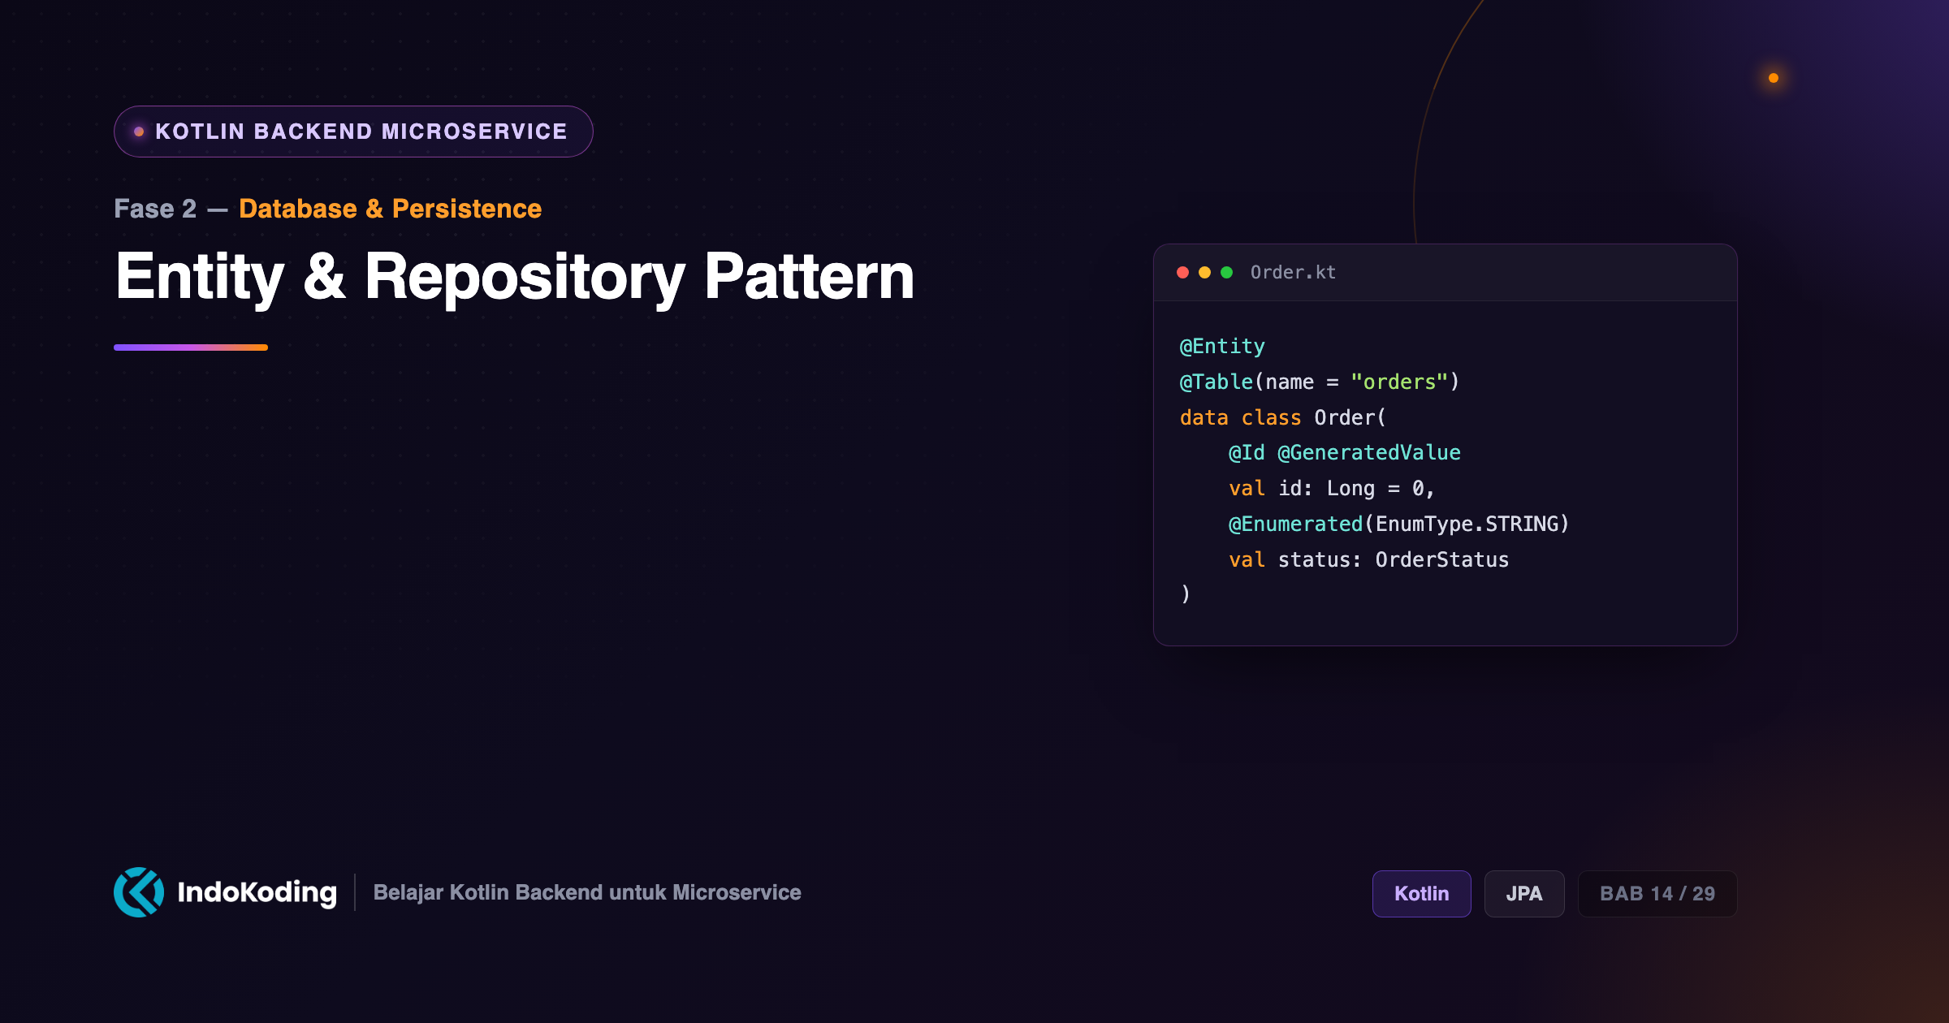Click the val status: OrderStatus line
Screen dimensions: 1949x1023
[x=1368, y=560]
